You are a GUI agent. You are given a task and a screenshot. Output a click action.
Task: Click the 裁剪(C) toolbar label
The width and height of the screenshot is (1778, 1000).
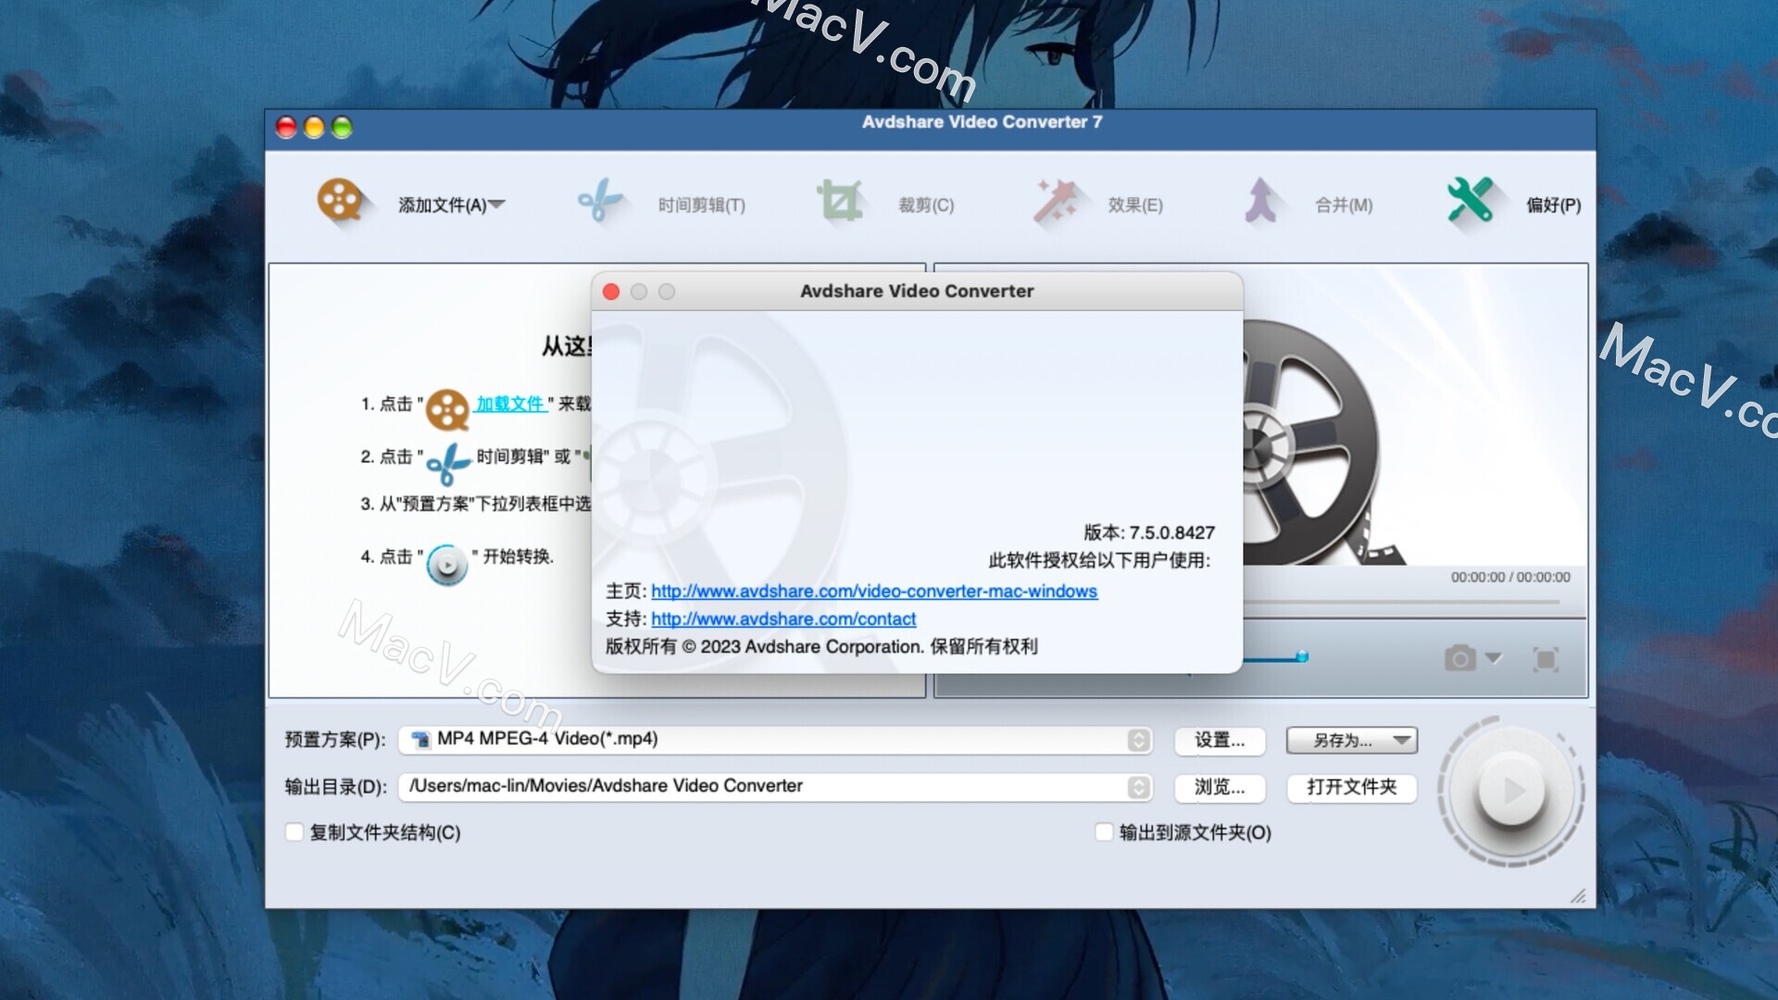(926, 205)
